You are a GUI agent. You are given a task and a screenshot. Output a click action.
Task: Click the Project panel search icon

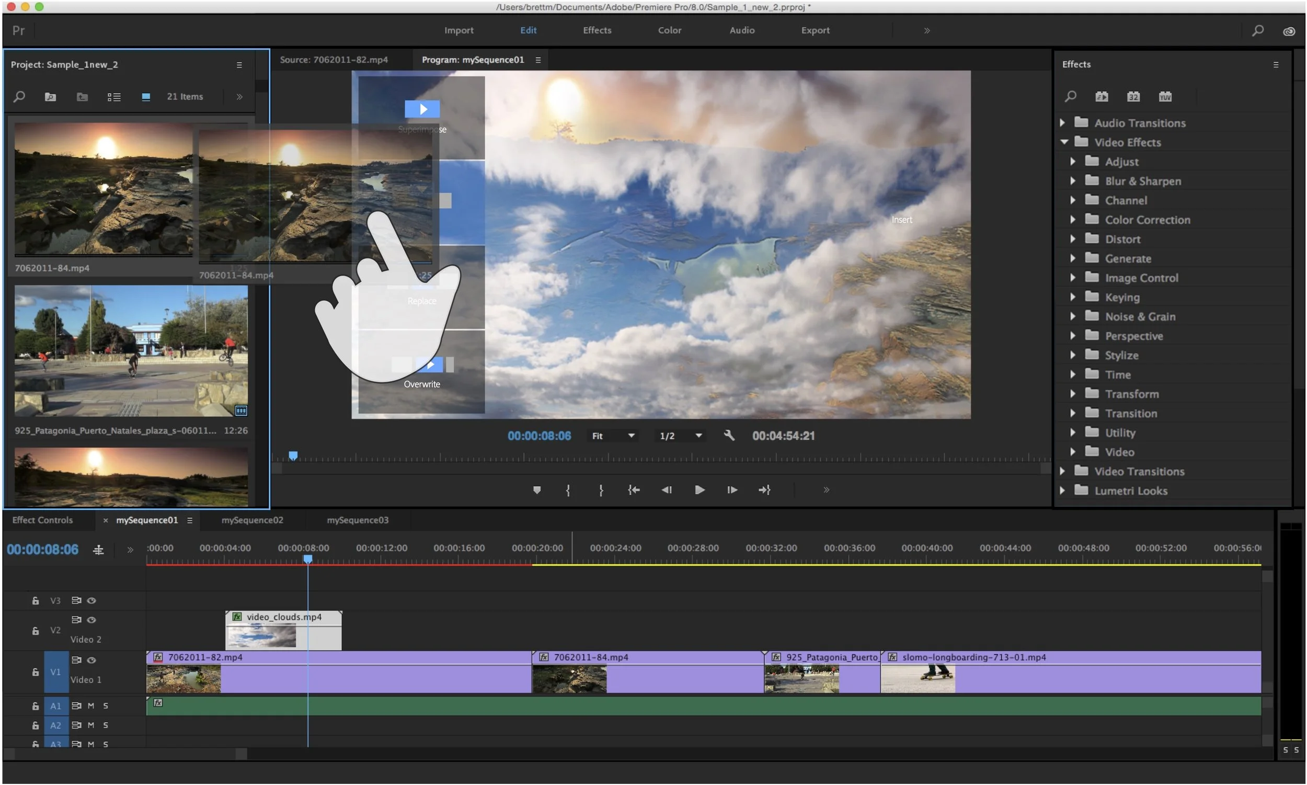point(19,96)
